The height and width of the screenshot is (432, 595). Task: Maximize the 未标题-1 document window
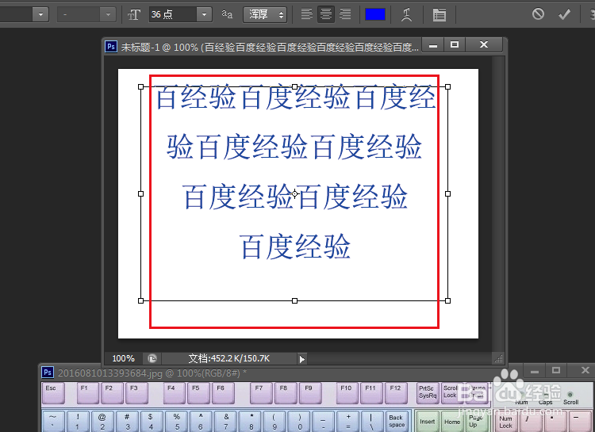[x=455, y=44]
